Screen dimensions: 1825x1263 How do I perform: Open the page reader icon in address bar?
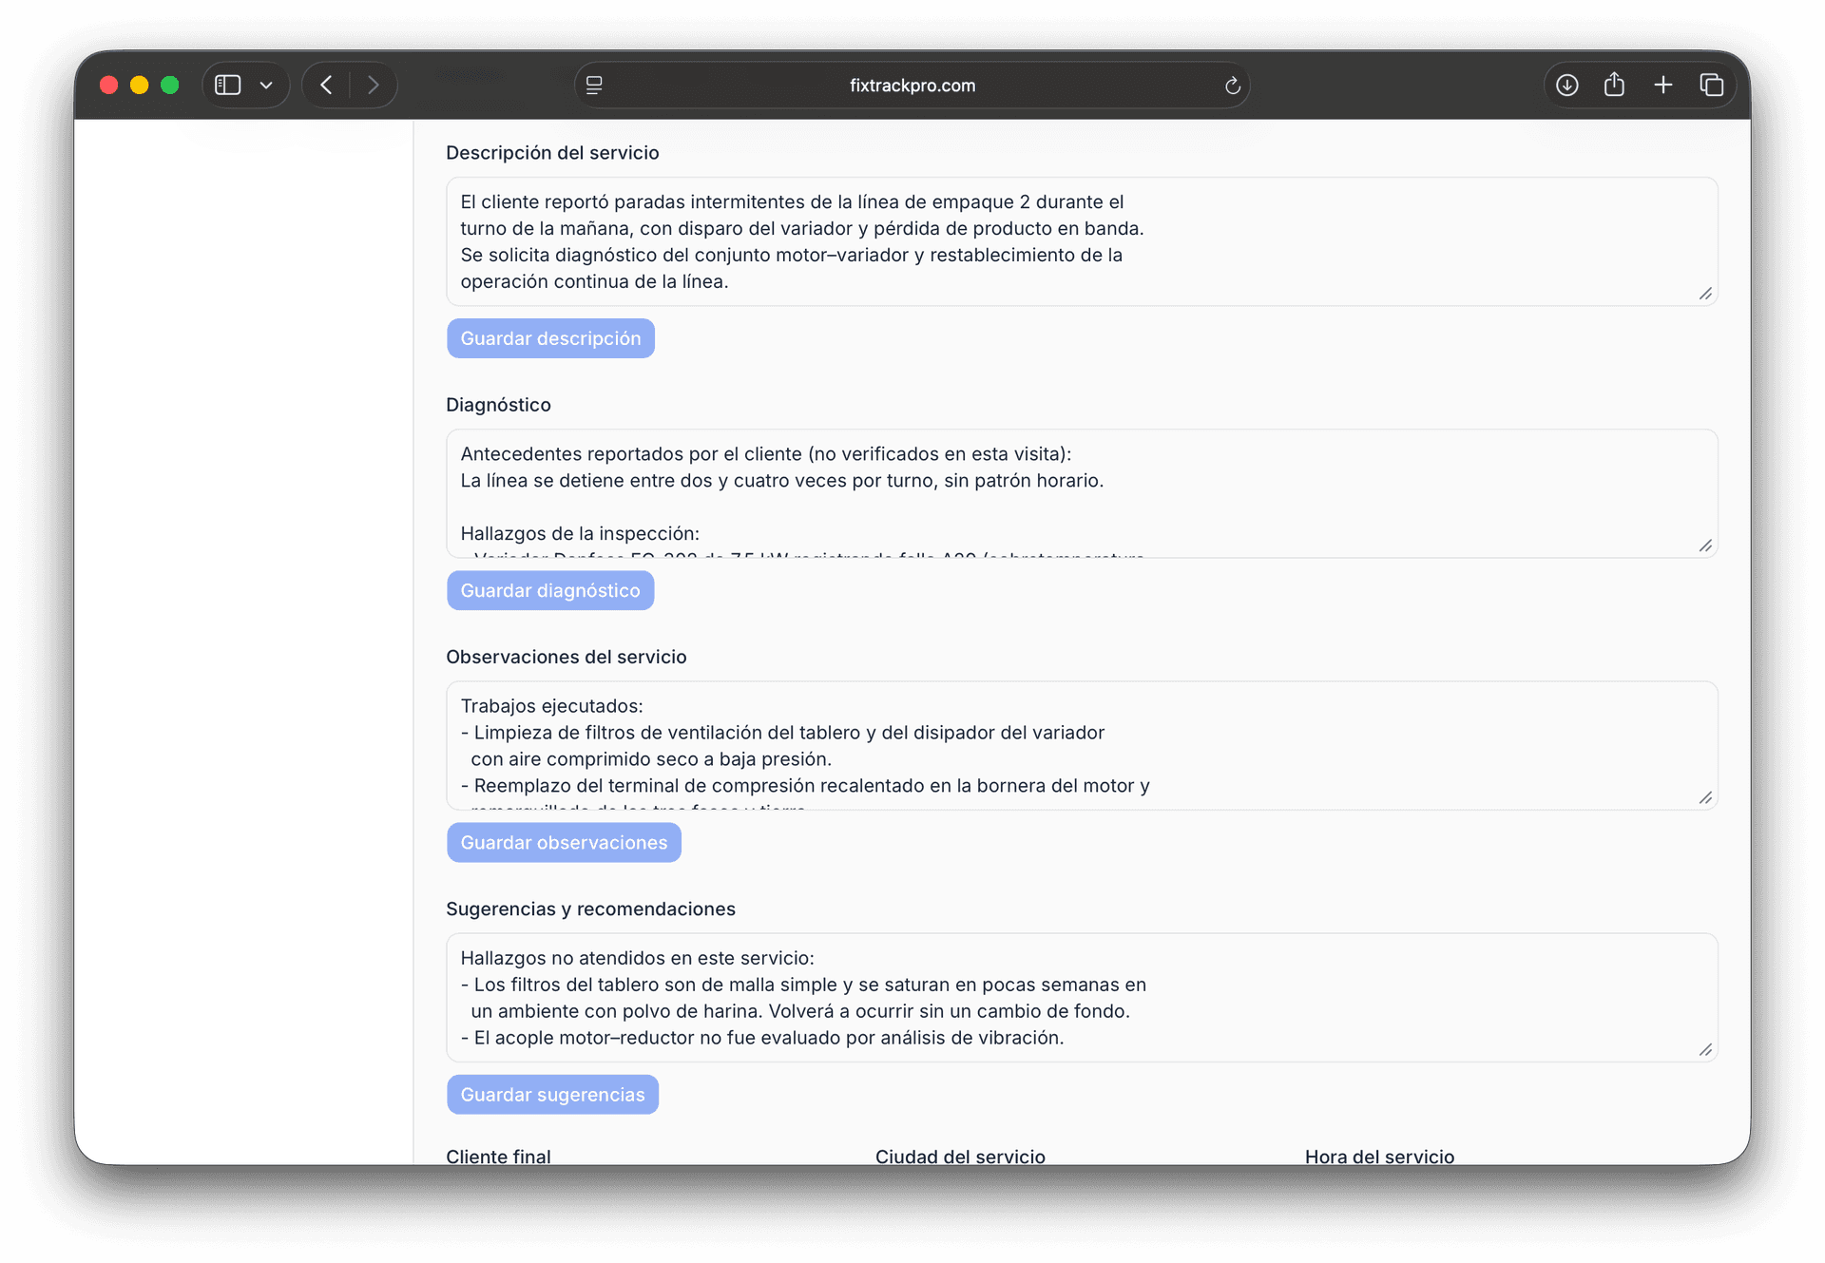pos(594,86)
